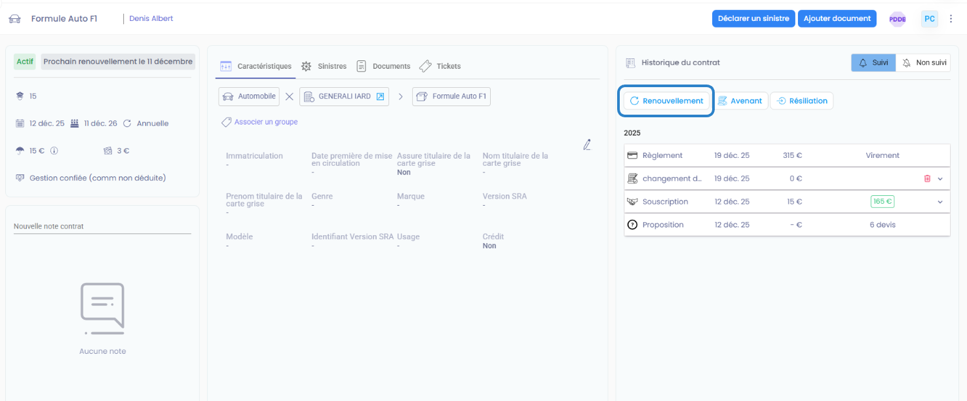Click the Résiliation button
The width and height of the screenshot is (967, 401).
click(x=802, y=101)
